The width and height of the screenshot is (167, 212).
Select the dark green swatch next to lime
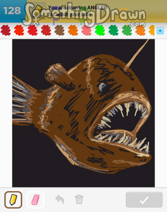click(x=113, y=30)
